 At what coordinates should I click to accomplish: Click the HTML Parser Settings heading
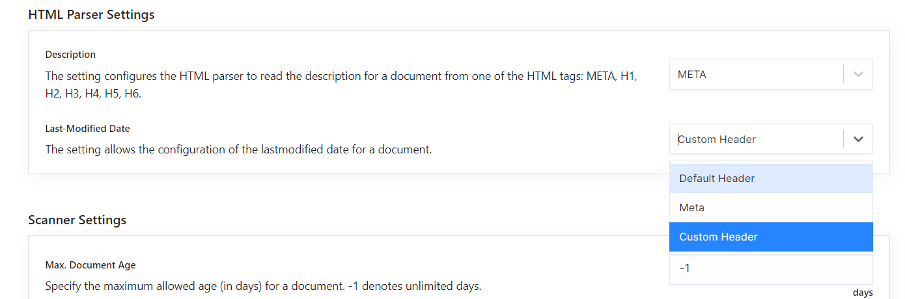tap(91, 14)
